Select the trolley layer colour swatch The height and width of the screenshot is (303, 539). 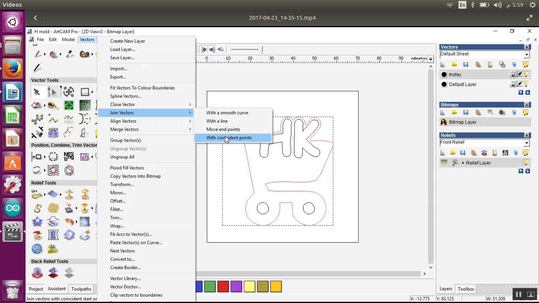point(444,75)
